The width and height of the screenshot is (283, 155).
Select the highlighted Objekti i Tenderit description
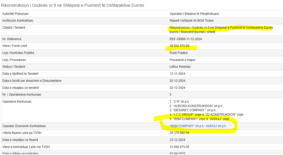pos(221,28)
